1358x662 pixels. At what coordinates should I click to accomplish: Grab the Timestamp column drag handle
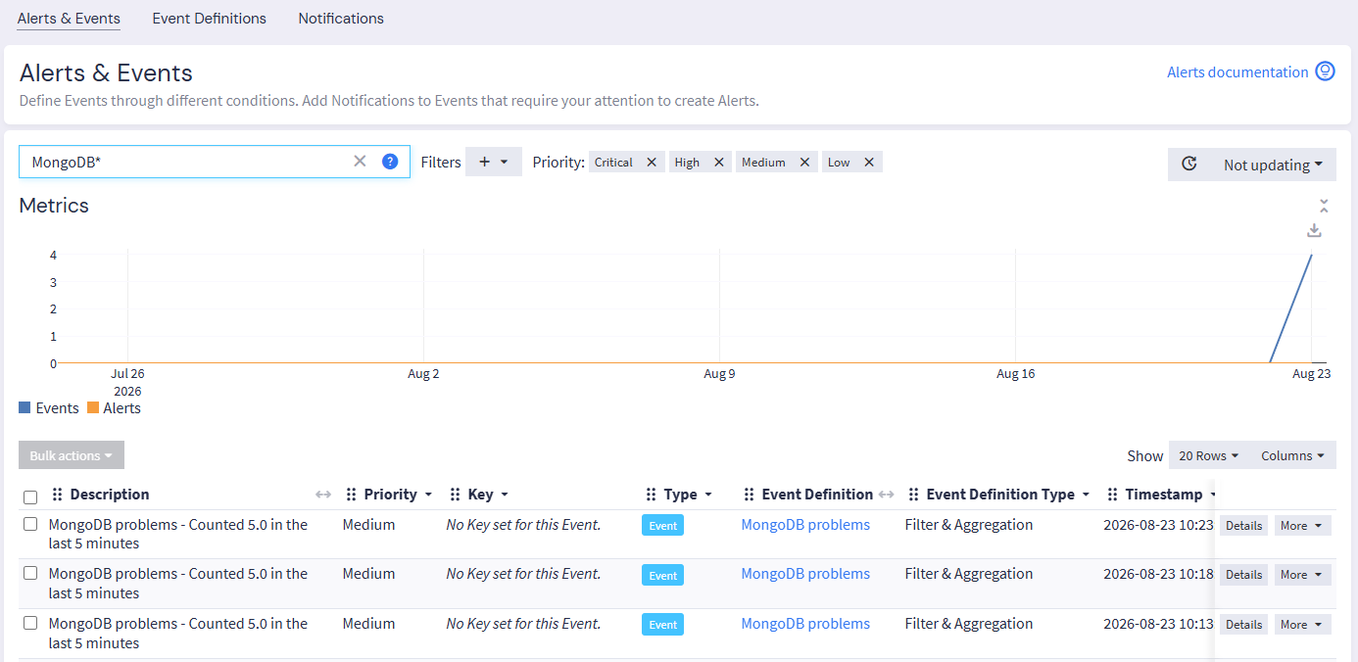point(1112,495)
